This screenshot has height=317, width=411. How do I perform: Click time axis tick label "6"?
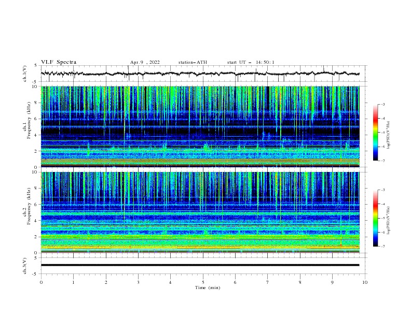click(235, 282)
